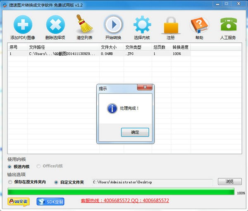The width and height of the screenshot is (248, 211).
Task: Select the Office内核 radio button
Action: 38,166
